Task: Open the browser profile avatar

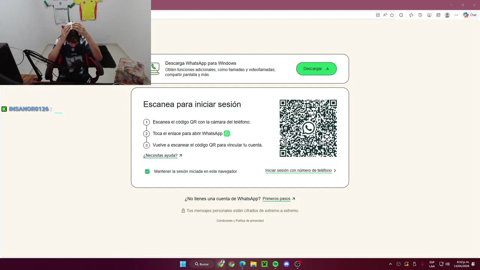Action: [x=447, y=15]
